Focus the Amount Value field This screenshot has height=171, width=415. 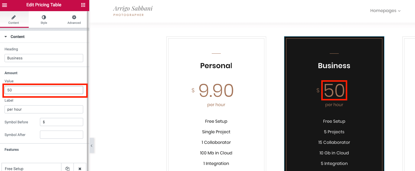pos(44,90)
